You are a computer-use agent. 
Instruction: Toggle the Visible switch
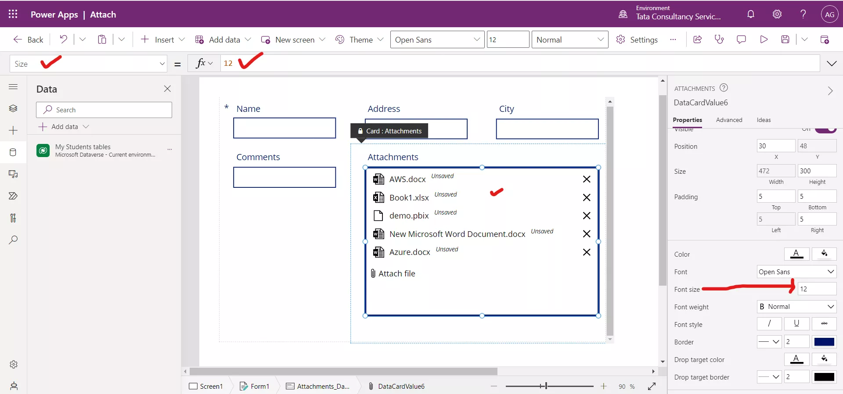coord(825,130)
